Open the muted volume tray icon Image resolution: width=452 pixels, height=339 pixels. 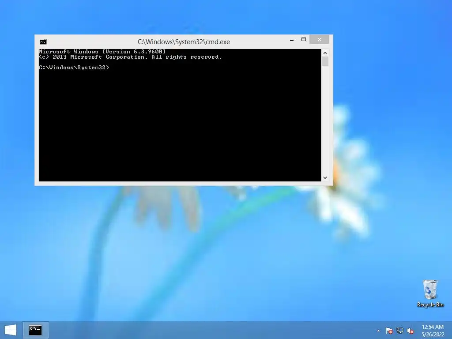(410, 331)
